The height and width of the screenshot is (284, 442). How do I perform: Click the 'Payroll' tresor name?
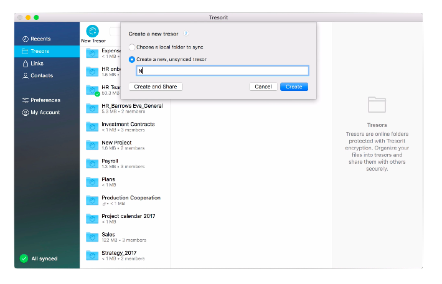(x=110, y=161)
